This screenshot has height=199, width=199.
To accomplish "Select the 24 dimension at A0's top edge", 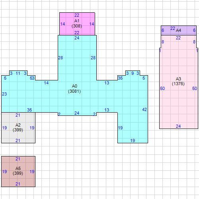I will (x=77, y=38).
